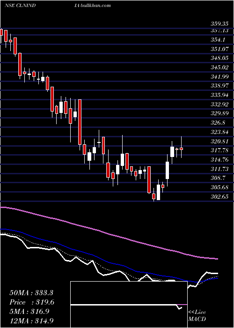Viewport: 234px width, 328px height.
Task: Click the 50MA : 333.3 readout
Action: [30, 293]
